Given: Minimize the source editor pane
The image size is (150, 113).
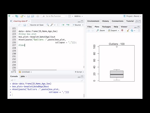Looking at the screenshot, I should [x=79, y=22].
